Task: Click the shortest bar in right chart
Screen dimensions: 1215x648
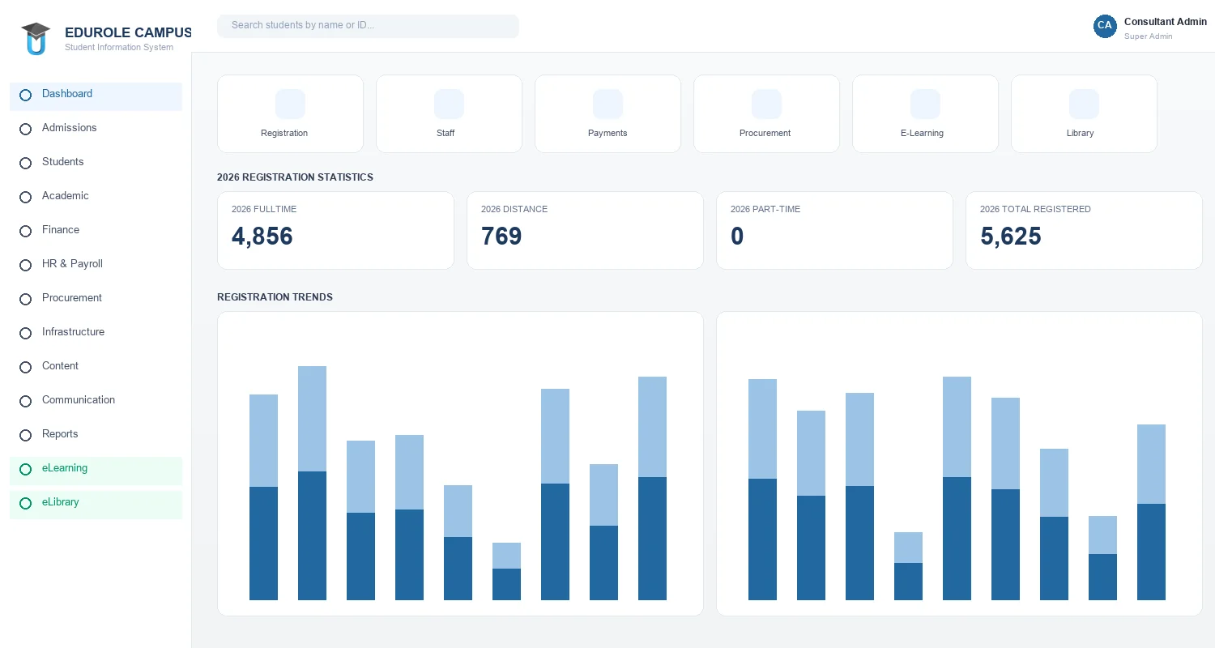Action: [908, 566]
